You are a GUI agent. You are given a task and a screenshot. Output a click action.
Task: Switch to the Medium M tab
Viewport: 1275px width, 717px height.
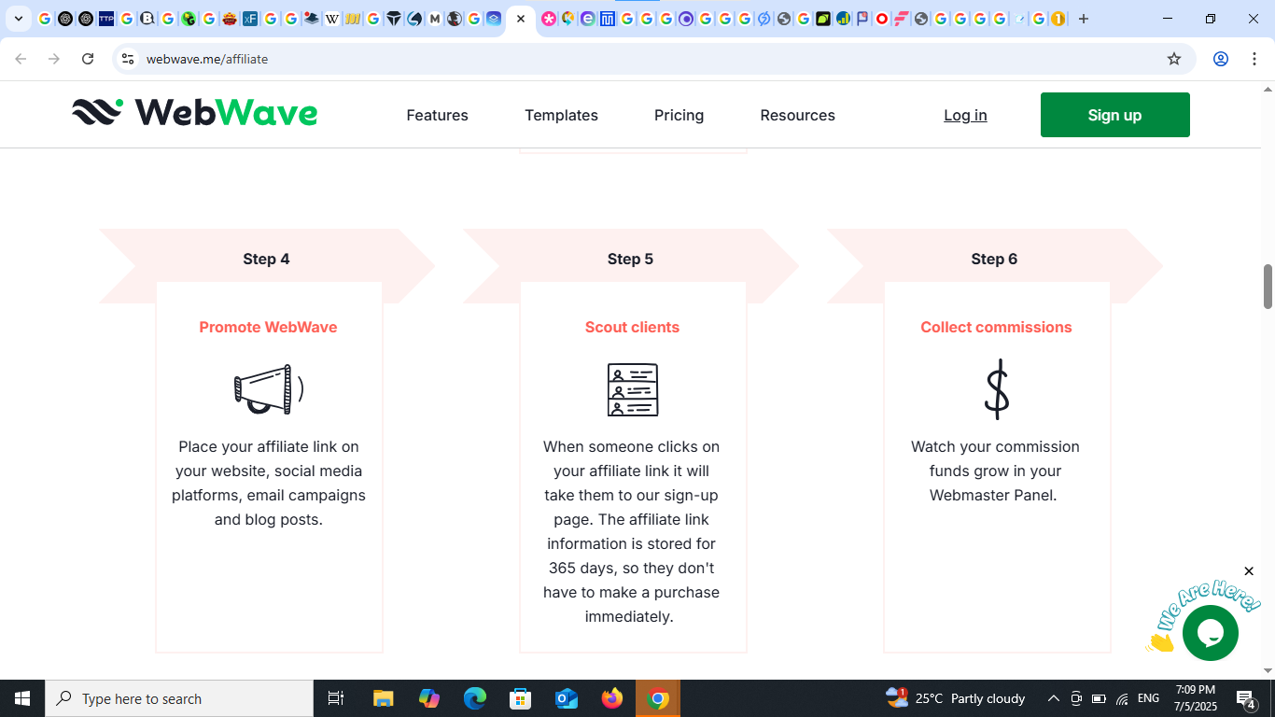435,19
